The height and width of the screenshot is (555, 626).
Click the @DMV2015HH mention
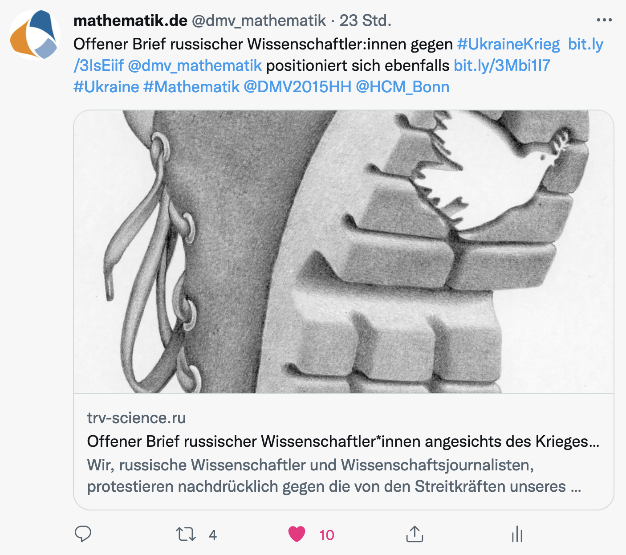tap(297, 86)
